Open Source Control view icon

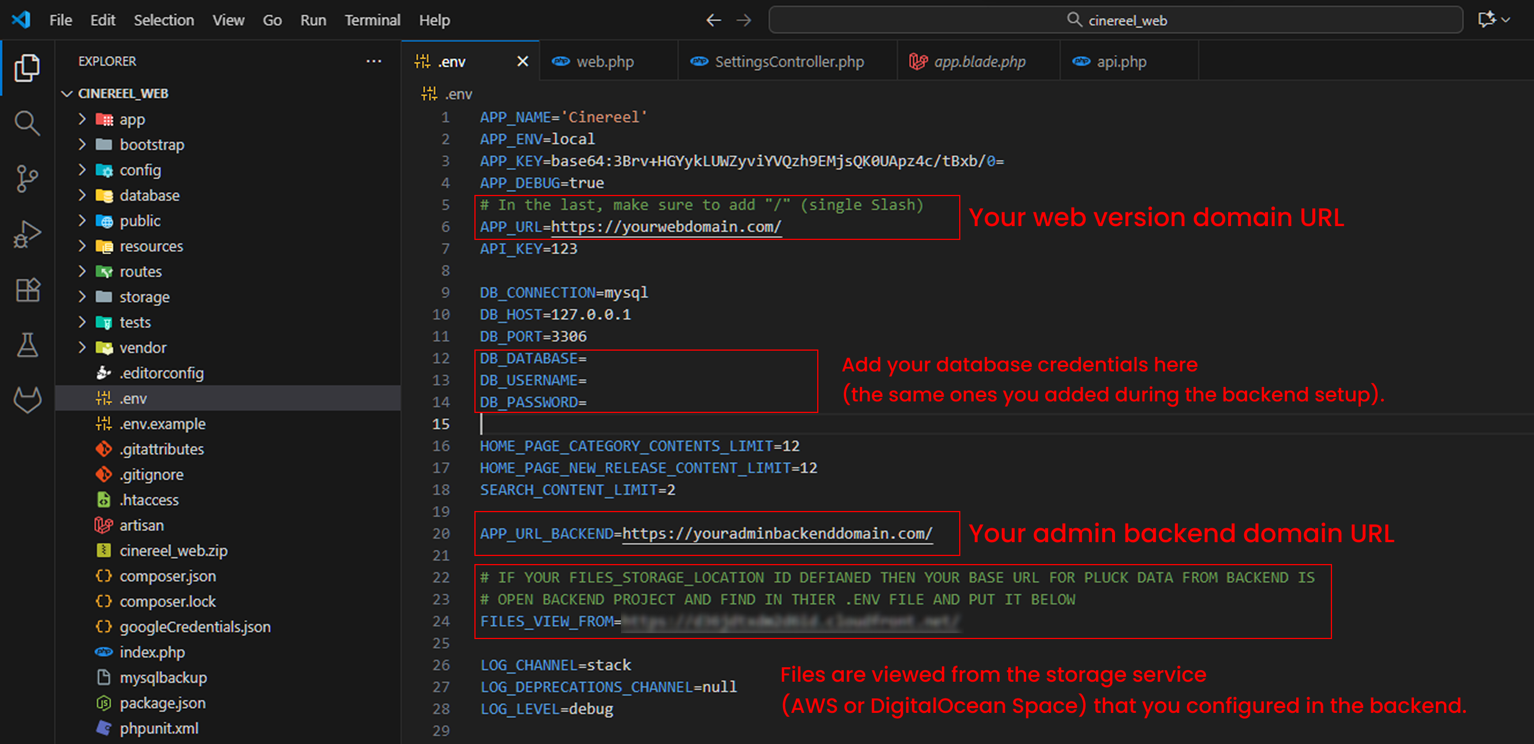click(27, 178)
